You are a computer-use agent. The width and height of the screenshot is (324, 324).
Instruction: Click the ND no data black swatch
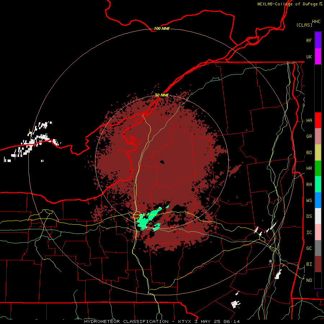318,280
